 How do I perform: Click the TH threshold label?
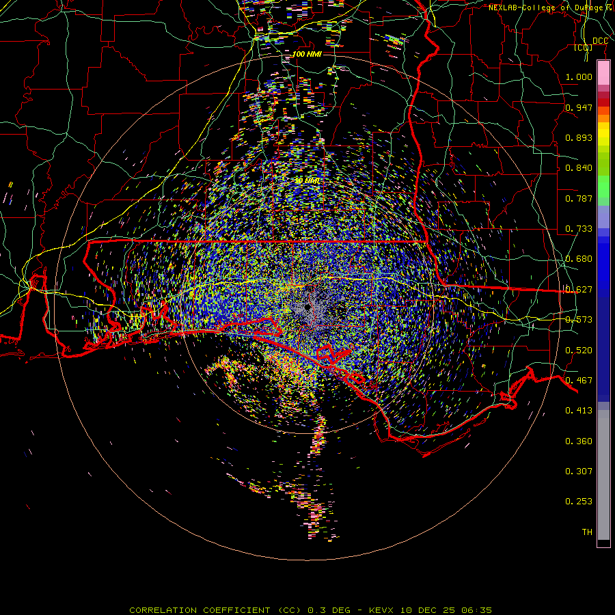(587, 532)
